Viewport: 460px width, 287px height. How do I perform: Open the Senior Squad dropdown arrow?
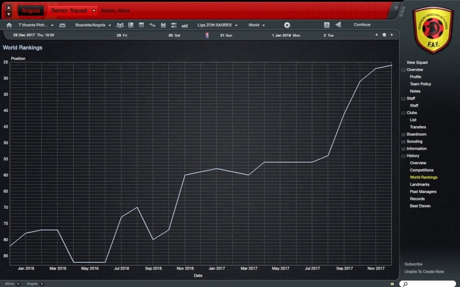pyautogui.click(x=93, y=10)
